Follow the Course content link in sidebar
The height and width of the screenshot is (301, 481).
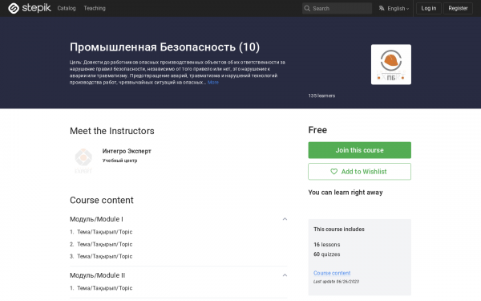tap(332, 273)
